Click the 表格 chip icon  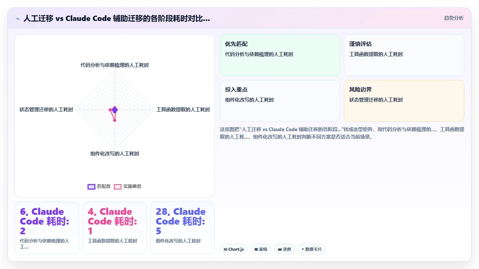click(256, 249)
